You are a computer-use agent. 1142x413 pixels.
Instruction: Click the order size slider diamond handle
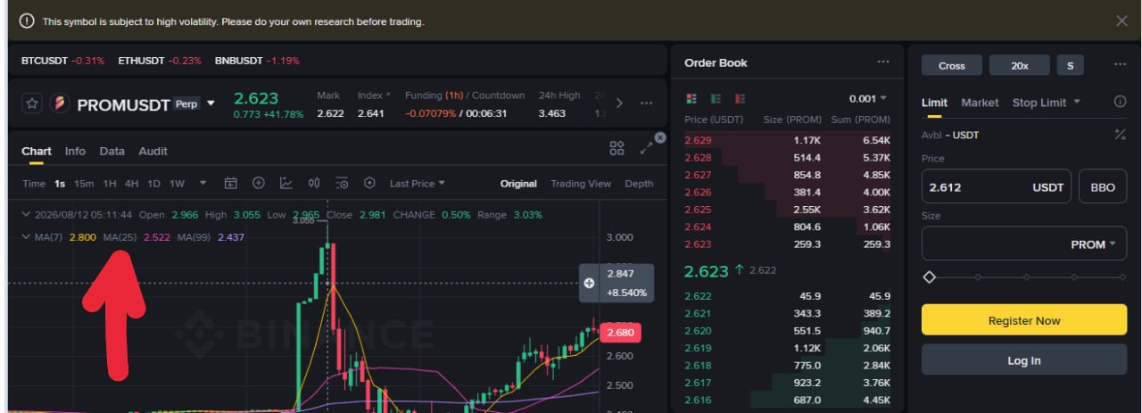pyautogui.click(x=929, y=277)
